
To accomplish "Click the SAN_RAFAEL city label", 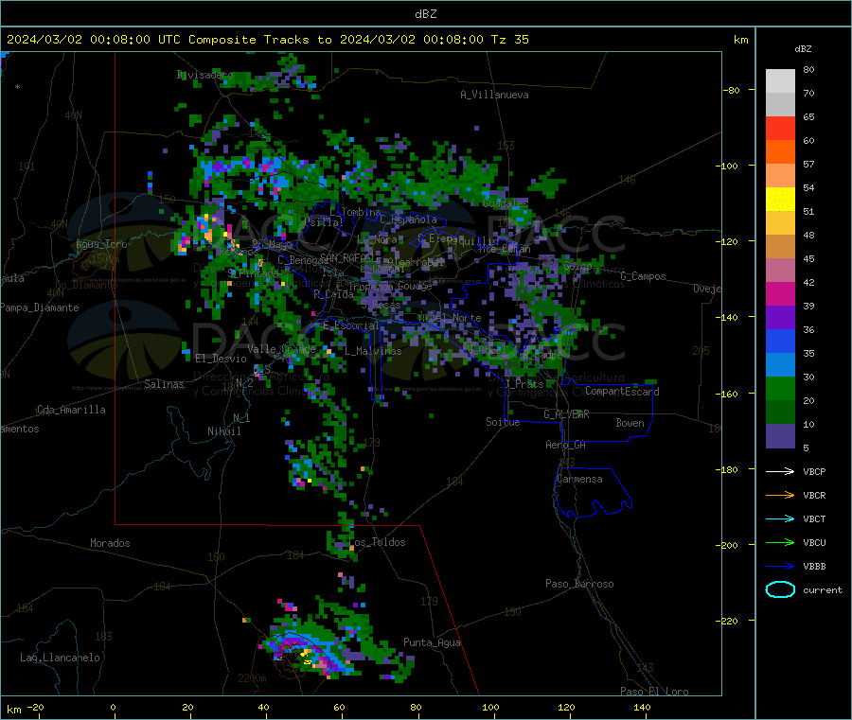I will 346,257.
